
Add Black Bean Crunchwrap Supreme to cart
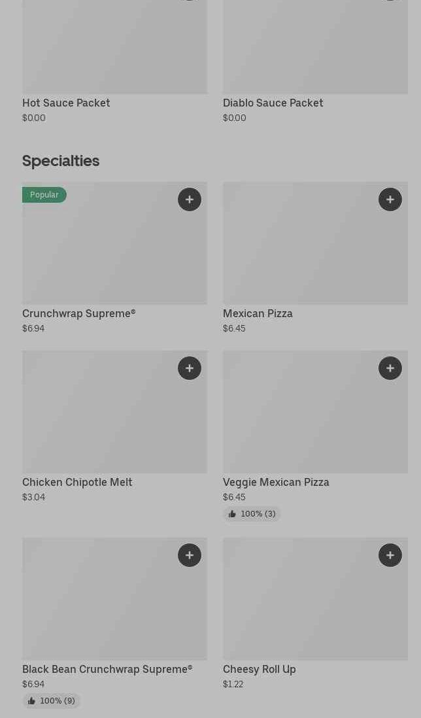tap(190, 555)
